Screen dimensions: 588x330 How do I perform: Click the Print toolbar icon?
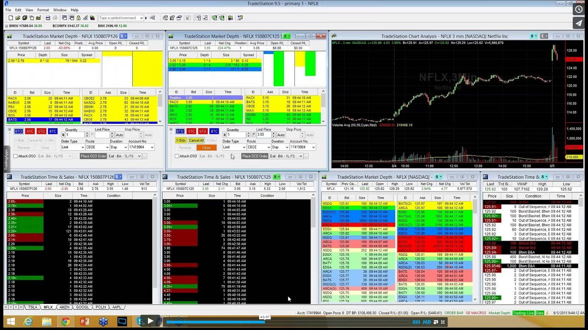tap(48, 18)
